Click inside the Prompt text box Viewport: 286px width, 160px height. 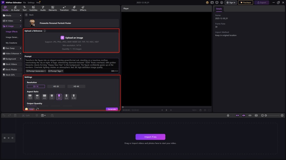click(71, 64)
